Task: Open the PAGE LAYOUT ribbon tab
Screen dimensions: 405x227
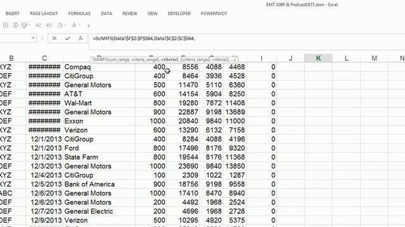Action: click(44, 14)
